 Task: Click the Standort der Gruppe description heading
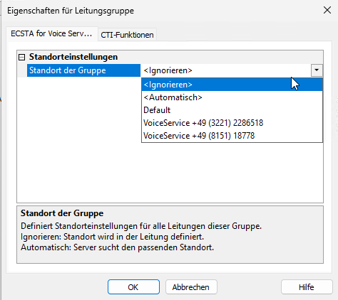pos(62,213)
